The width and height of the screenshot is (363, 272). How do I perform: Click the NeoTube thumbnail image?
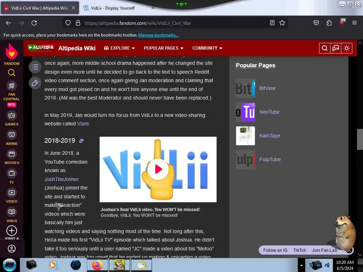click(245, 112)
